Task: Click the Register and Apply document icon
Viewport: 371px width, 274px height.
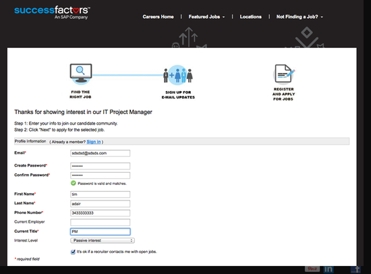Action: [283, 74]
